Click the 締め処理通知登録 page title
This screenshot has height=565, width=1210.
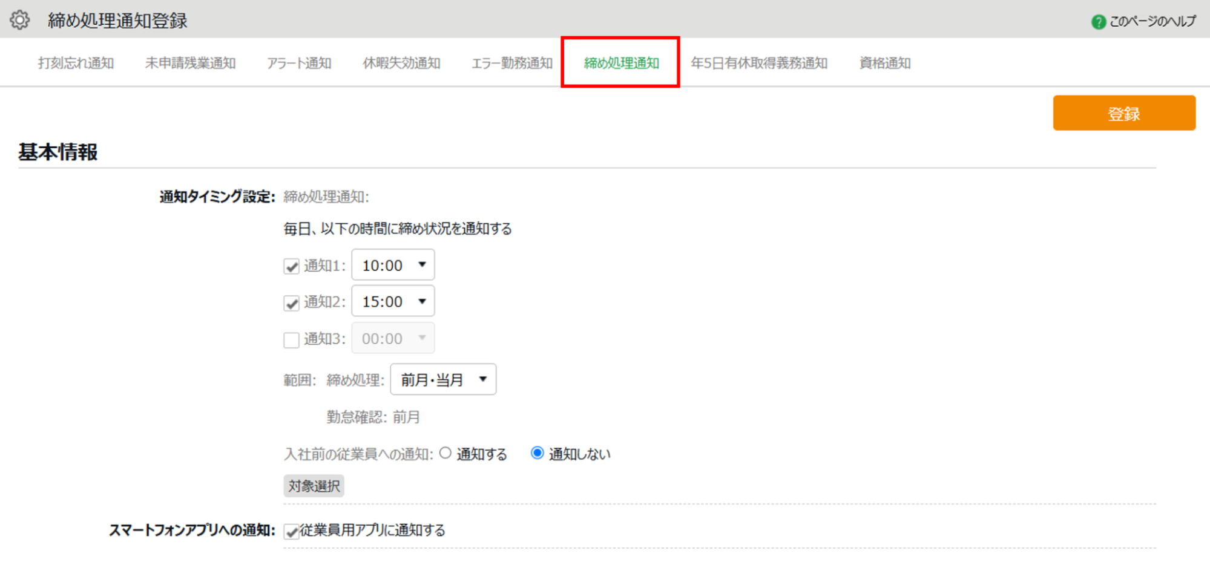tap(118, 21)
